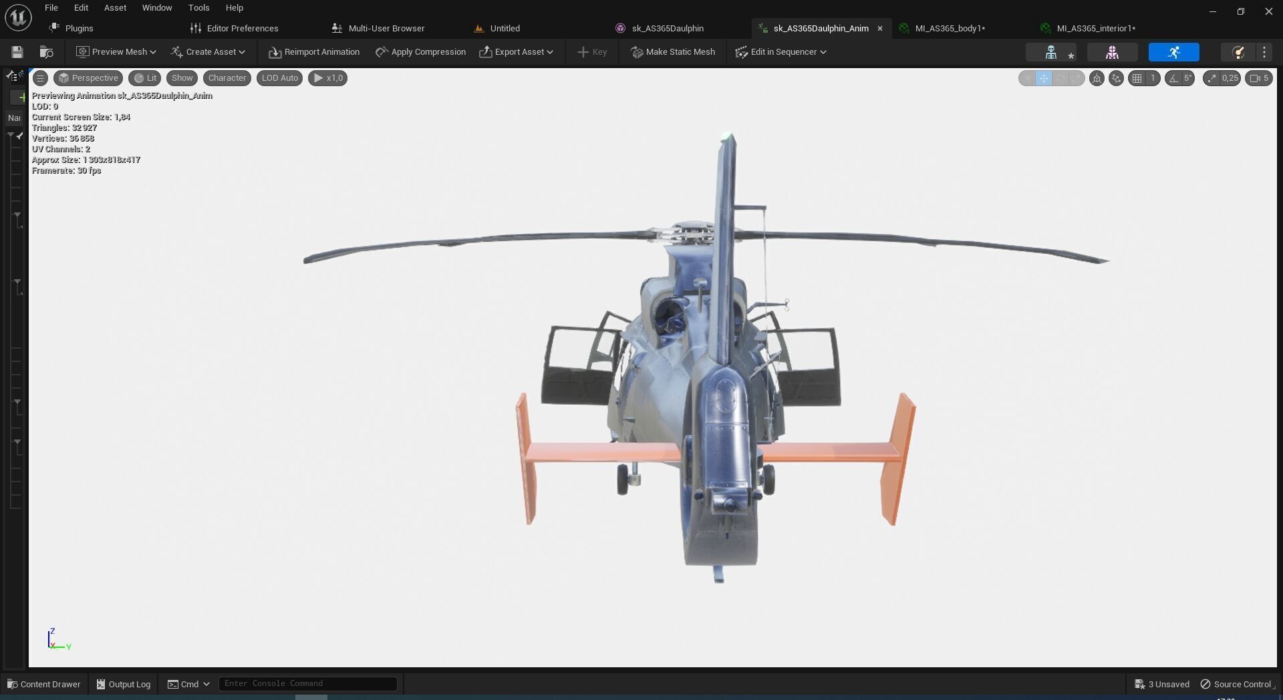Open the Lit view mode menu

click(x=145, y=78)
